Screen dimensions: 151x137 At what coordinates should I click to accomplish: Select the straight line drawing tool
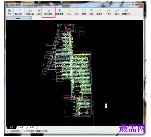click(x=99, y=12)
